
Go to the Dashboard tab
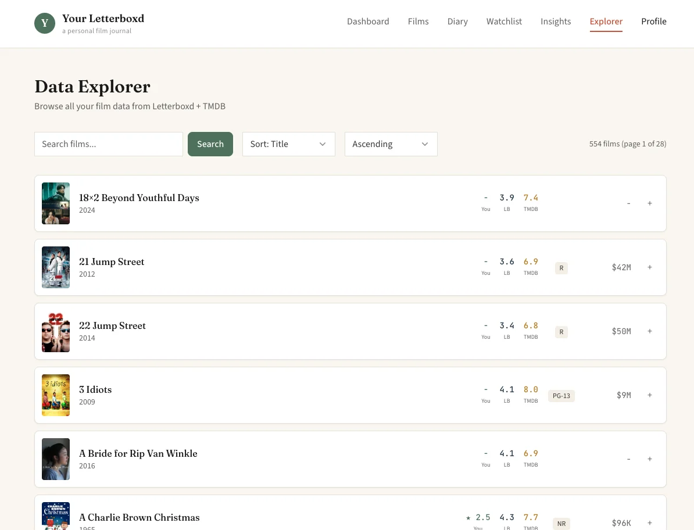pyautogui.click(x=368, y=22)
